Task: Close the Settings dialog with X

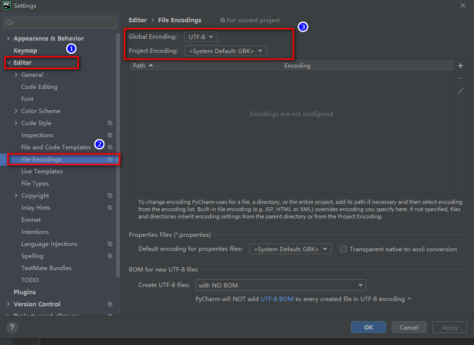Action: (463, 5)
